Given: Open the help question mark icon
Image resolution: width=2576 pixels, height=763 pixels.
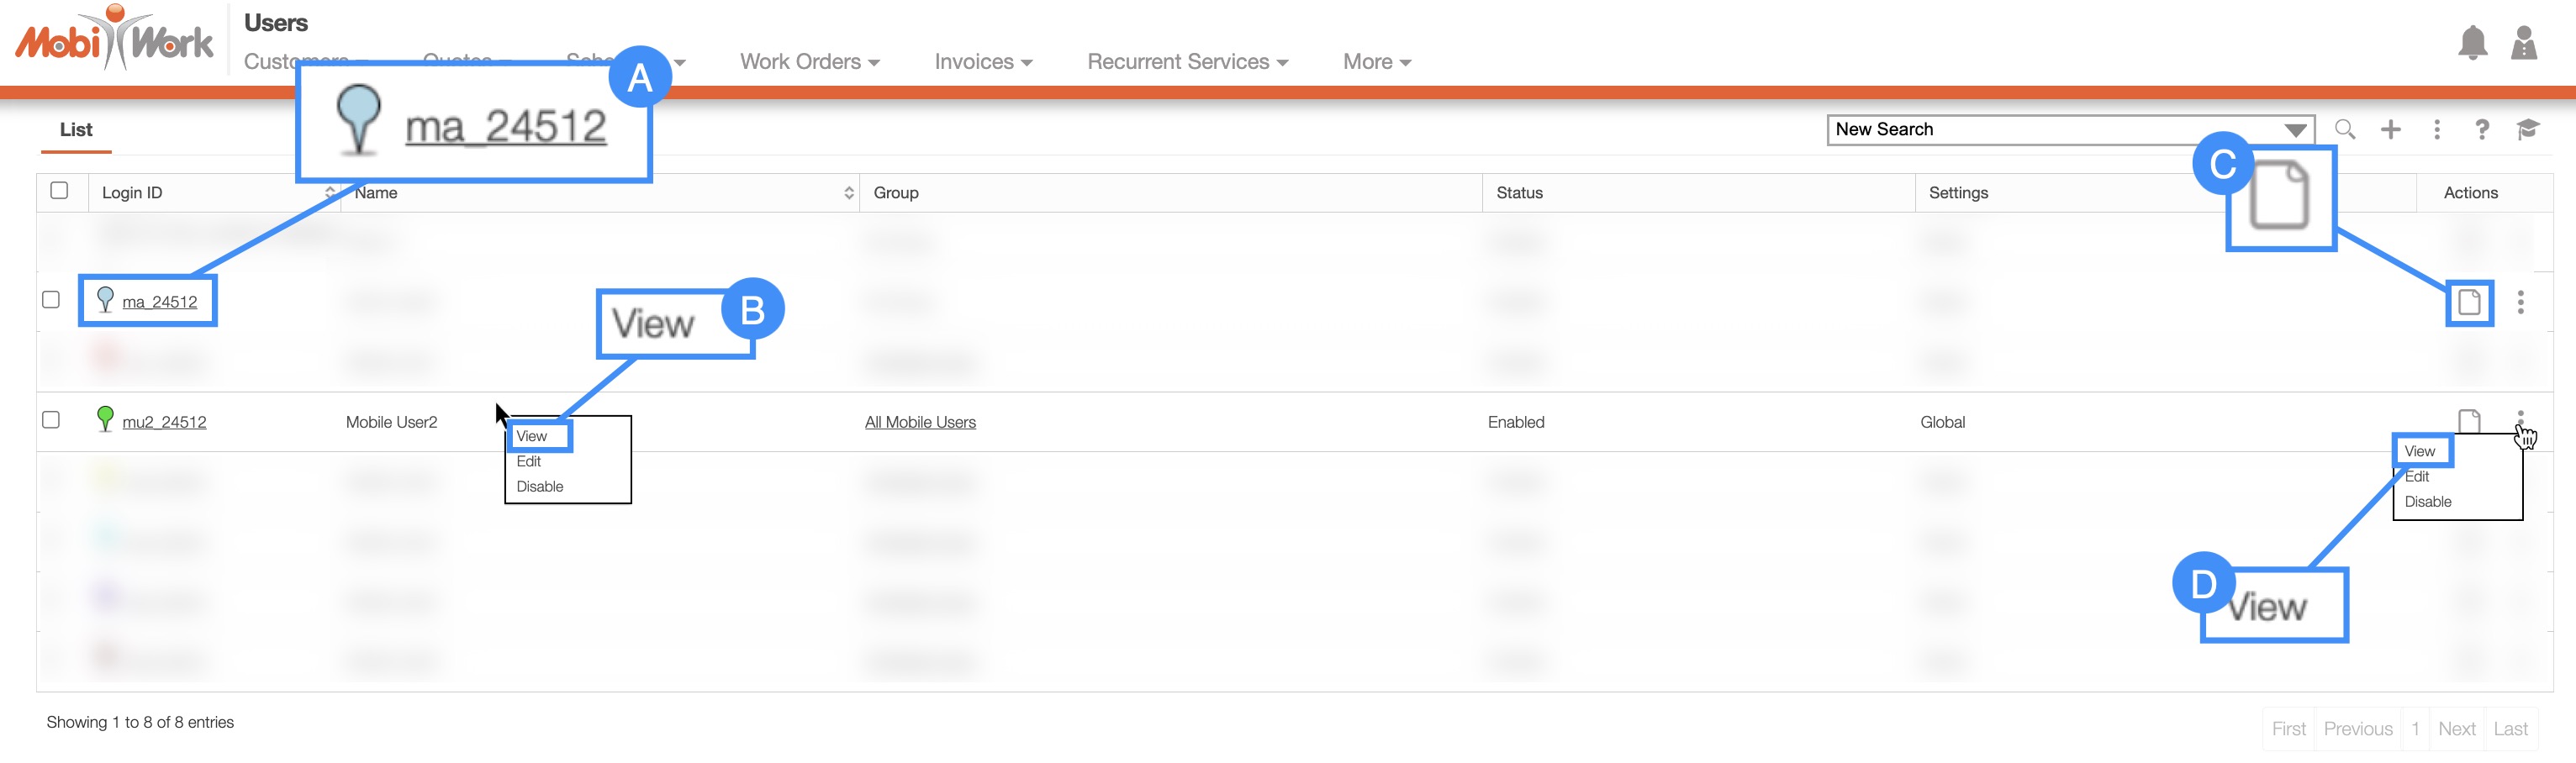Looking at the screenshot, I should point(2481,129).
